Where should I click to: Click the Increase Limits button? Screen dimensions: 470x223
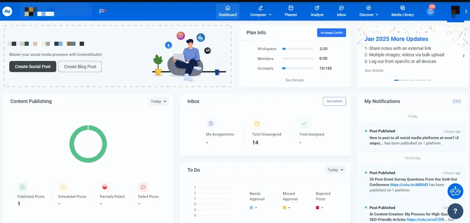(332, 33)
